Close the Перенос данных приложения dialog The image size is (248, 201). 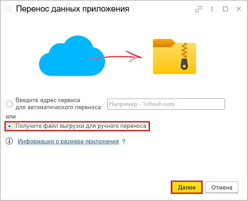(239, 9)
